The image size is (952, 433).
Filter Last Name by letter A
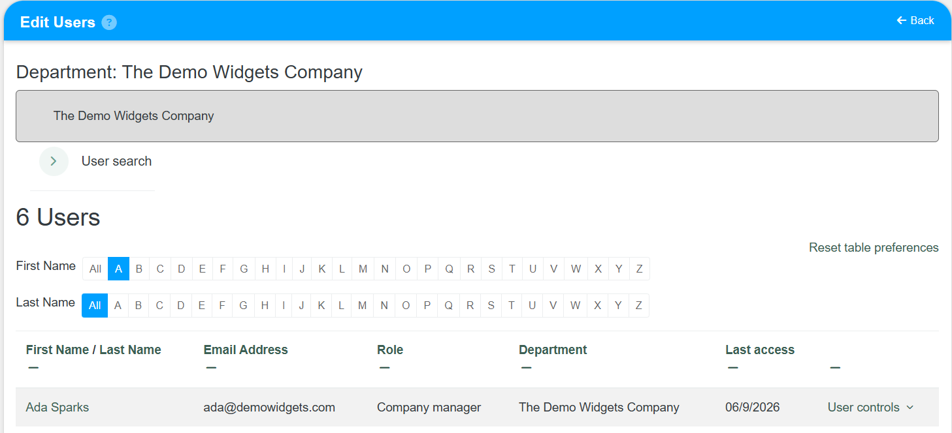coord(118,305)
